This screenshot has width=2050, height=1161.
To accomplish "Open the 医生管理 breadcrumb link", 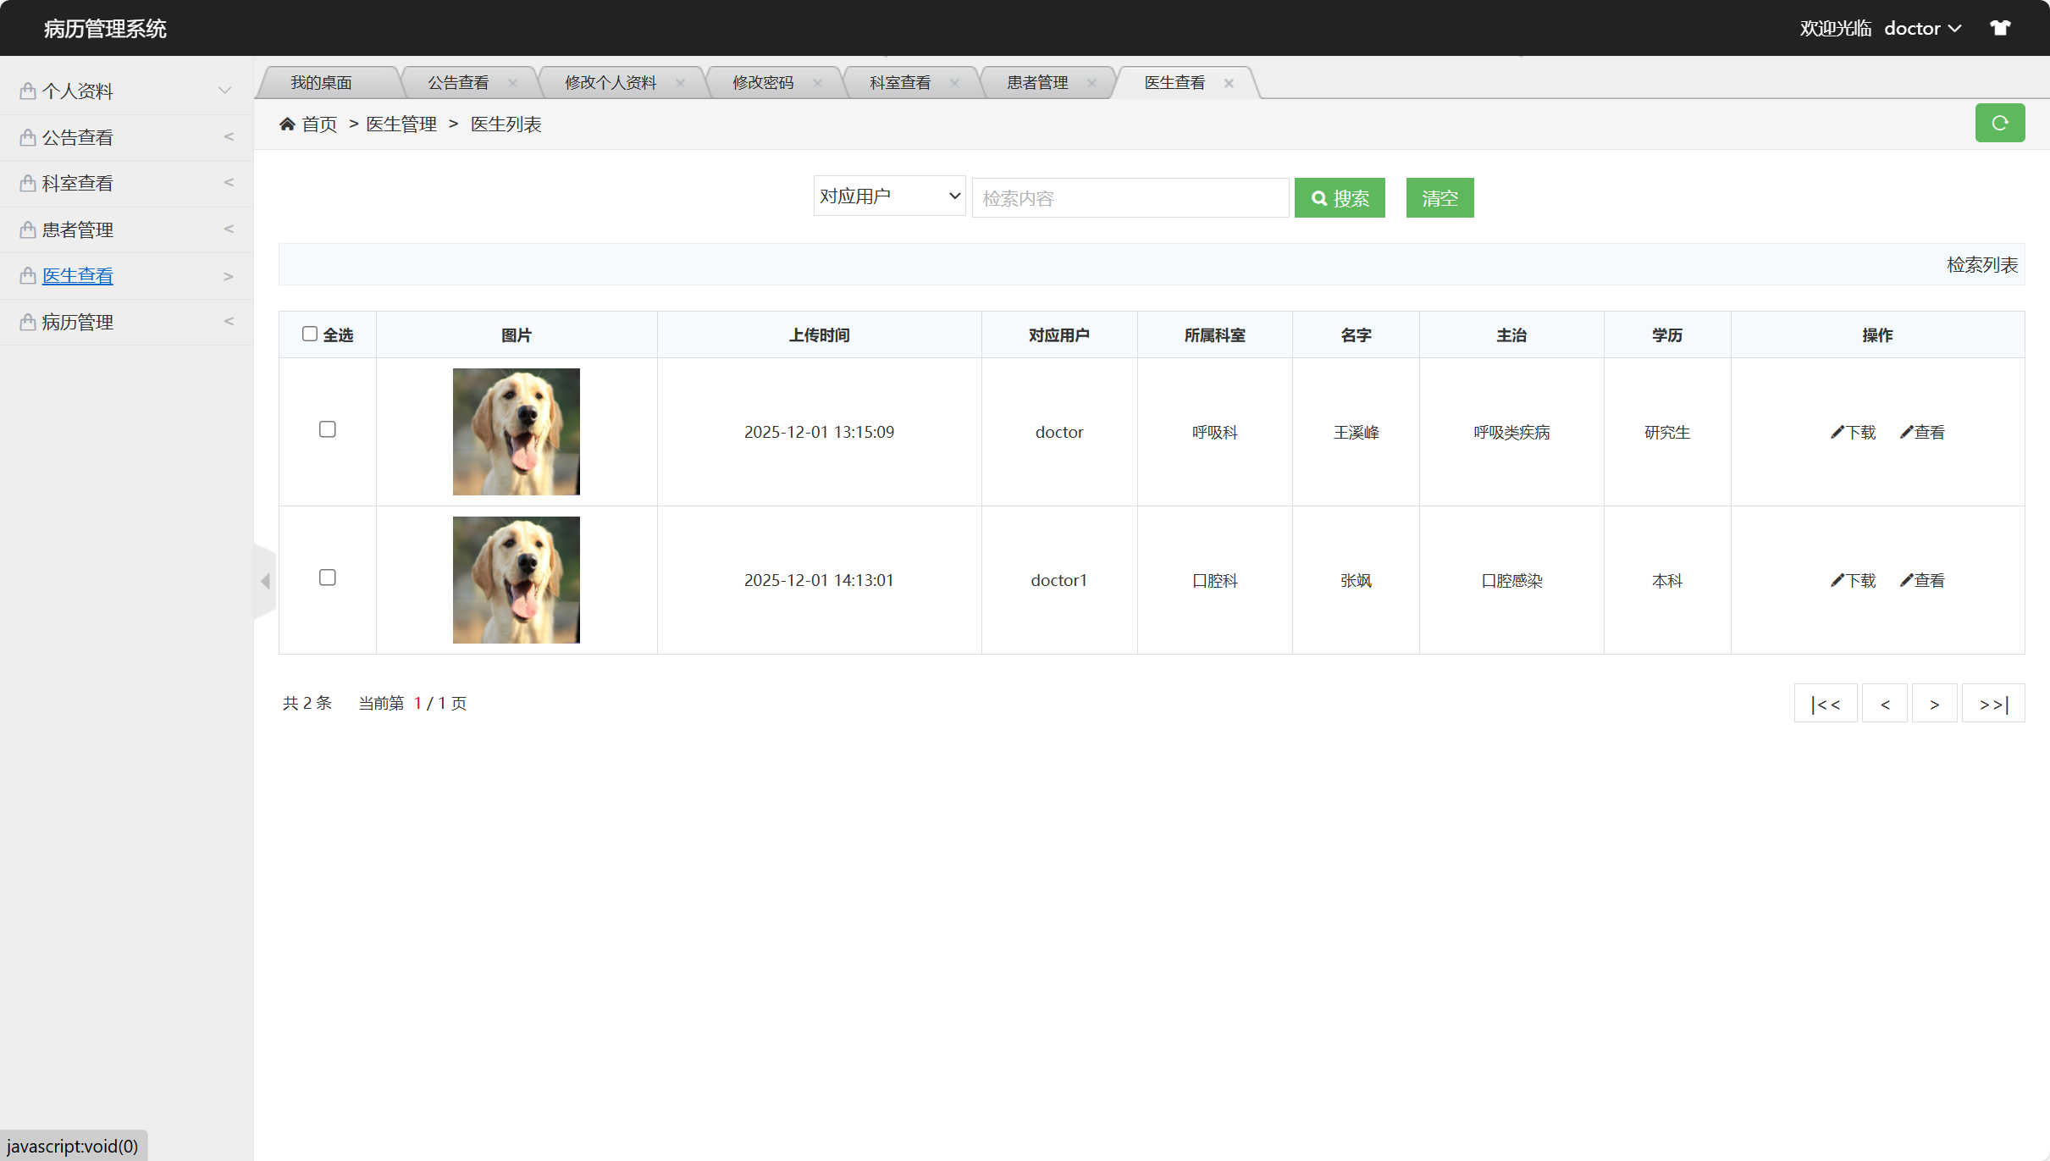I will coord(400,124).
